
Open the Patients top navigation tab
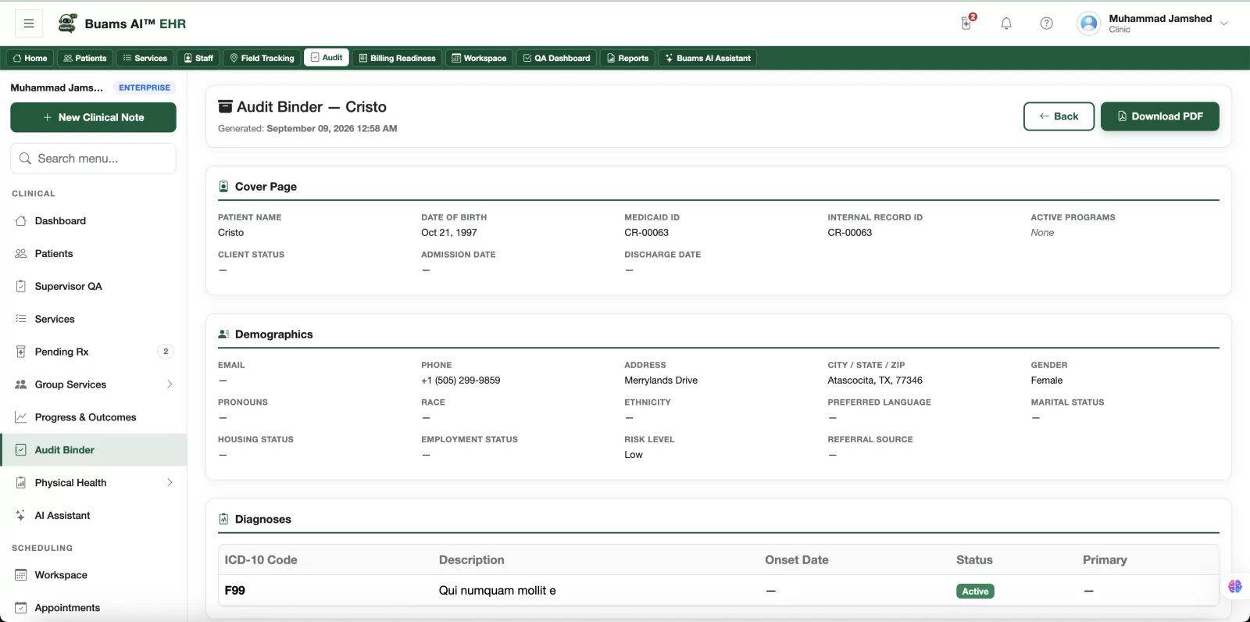pyautogui.click(x=85, y=58)
